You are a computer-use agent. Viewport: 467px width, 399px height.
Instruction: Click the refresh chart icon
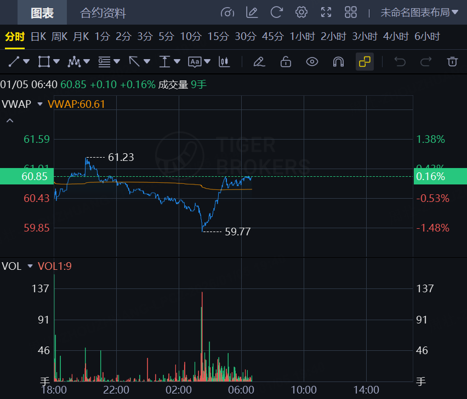[276, 12]
